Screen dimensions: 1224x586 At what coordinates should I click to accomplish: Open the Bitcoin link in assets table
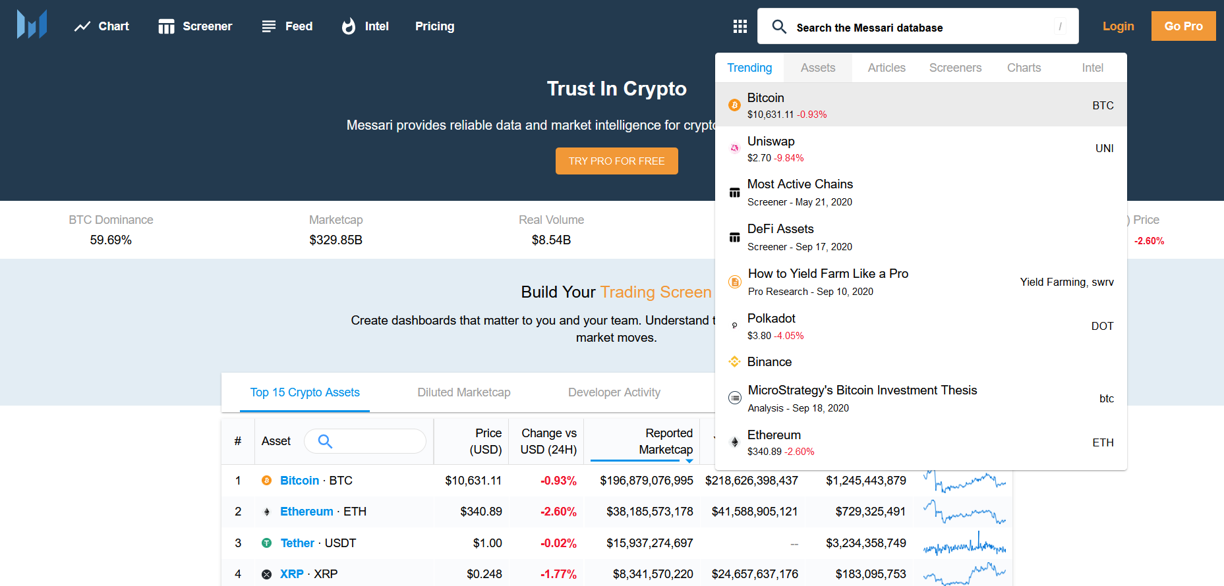[299, 481]
